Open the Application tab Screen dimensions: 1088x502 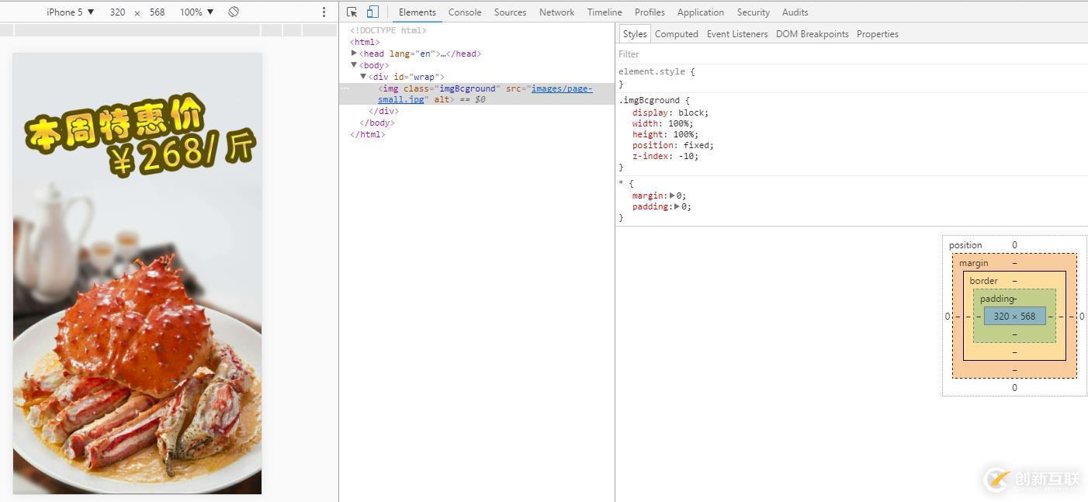pos(700,12)
